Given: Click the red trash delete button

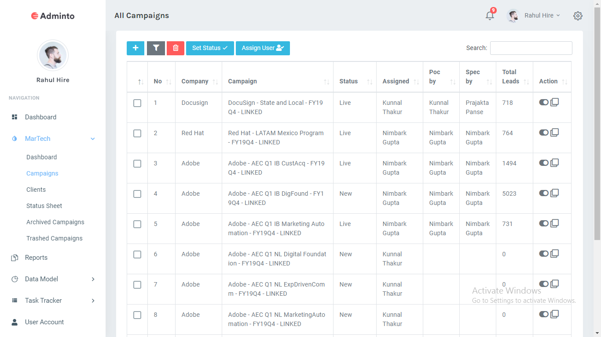Looking at the screenshot, I should (x=176, y=48).
